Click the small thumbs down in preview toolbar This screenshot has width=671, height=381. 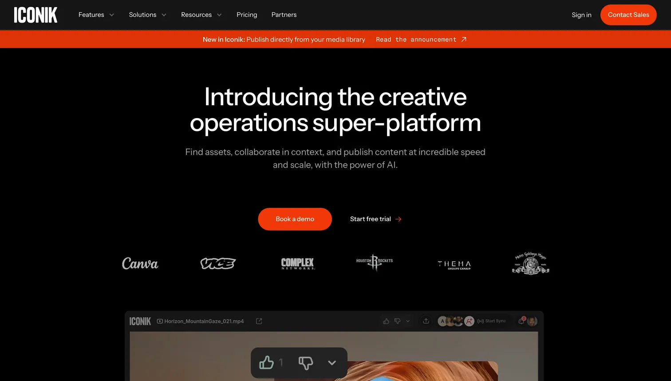click(x=398, y=321)
